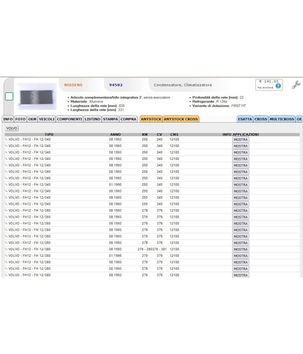Click MOSTRA in the first FH 12/340 row
This screenshot has height=354, width=303.
click(241, 140)
